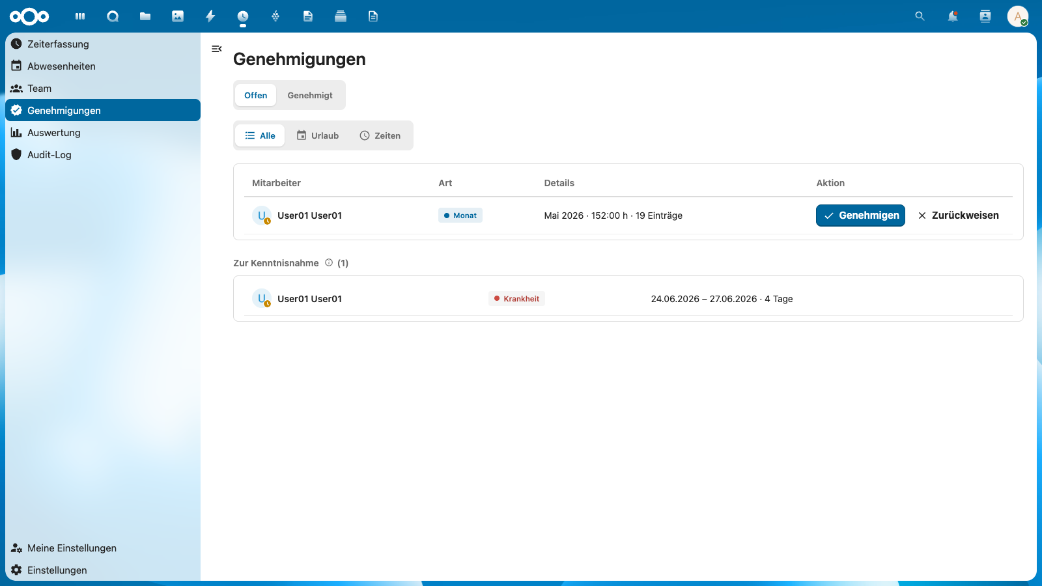Open Einstellungen gear entry
The width and height of the screenshot is (1042, 586).
coord(103,570)
